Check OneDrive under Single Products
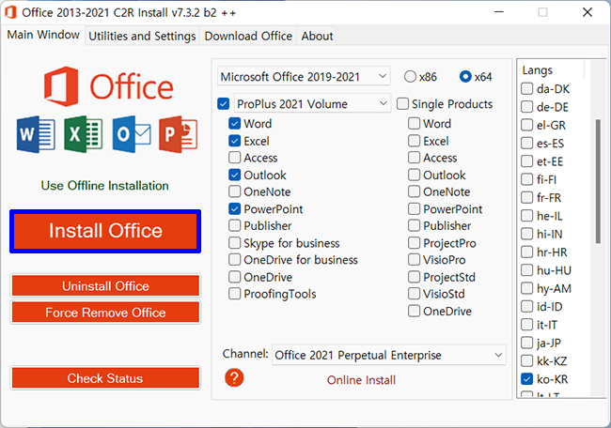The image size is (611, 428). click(414, 311)
